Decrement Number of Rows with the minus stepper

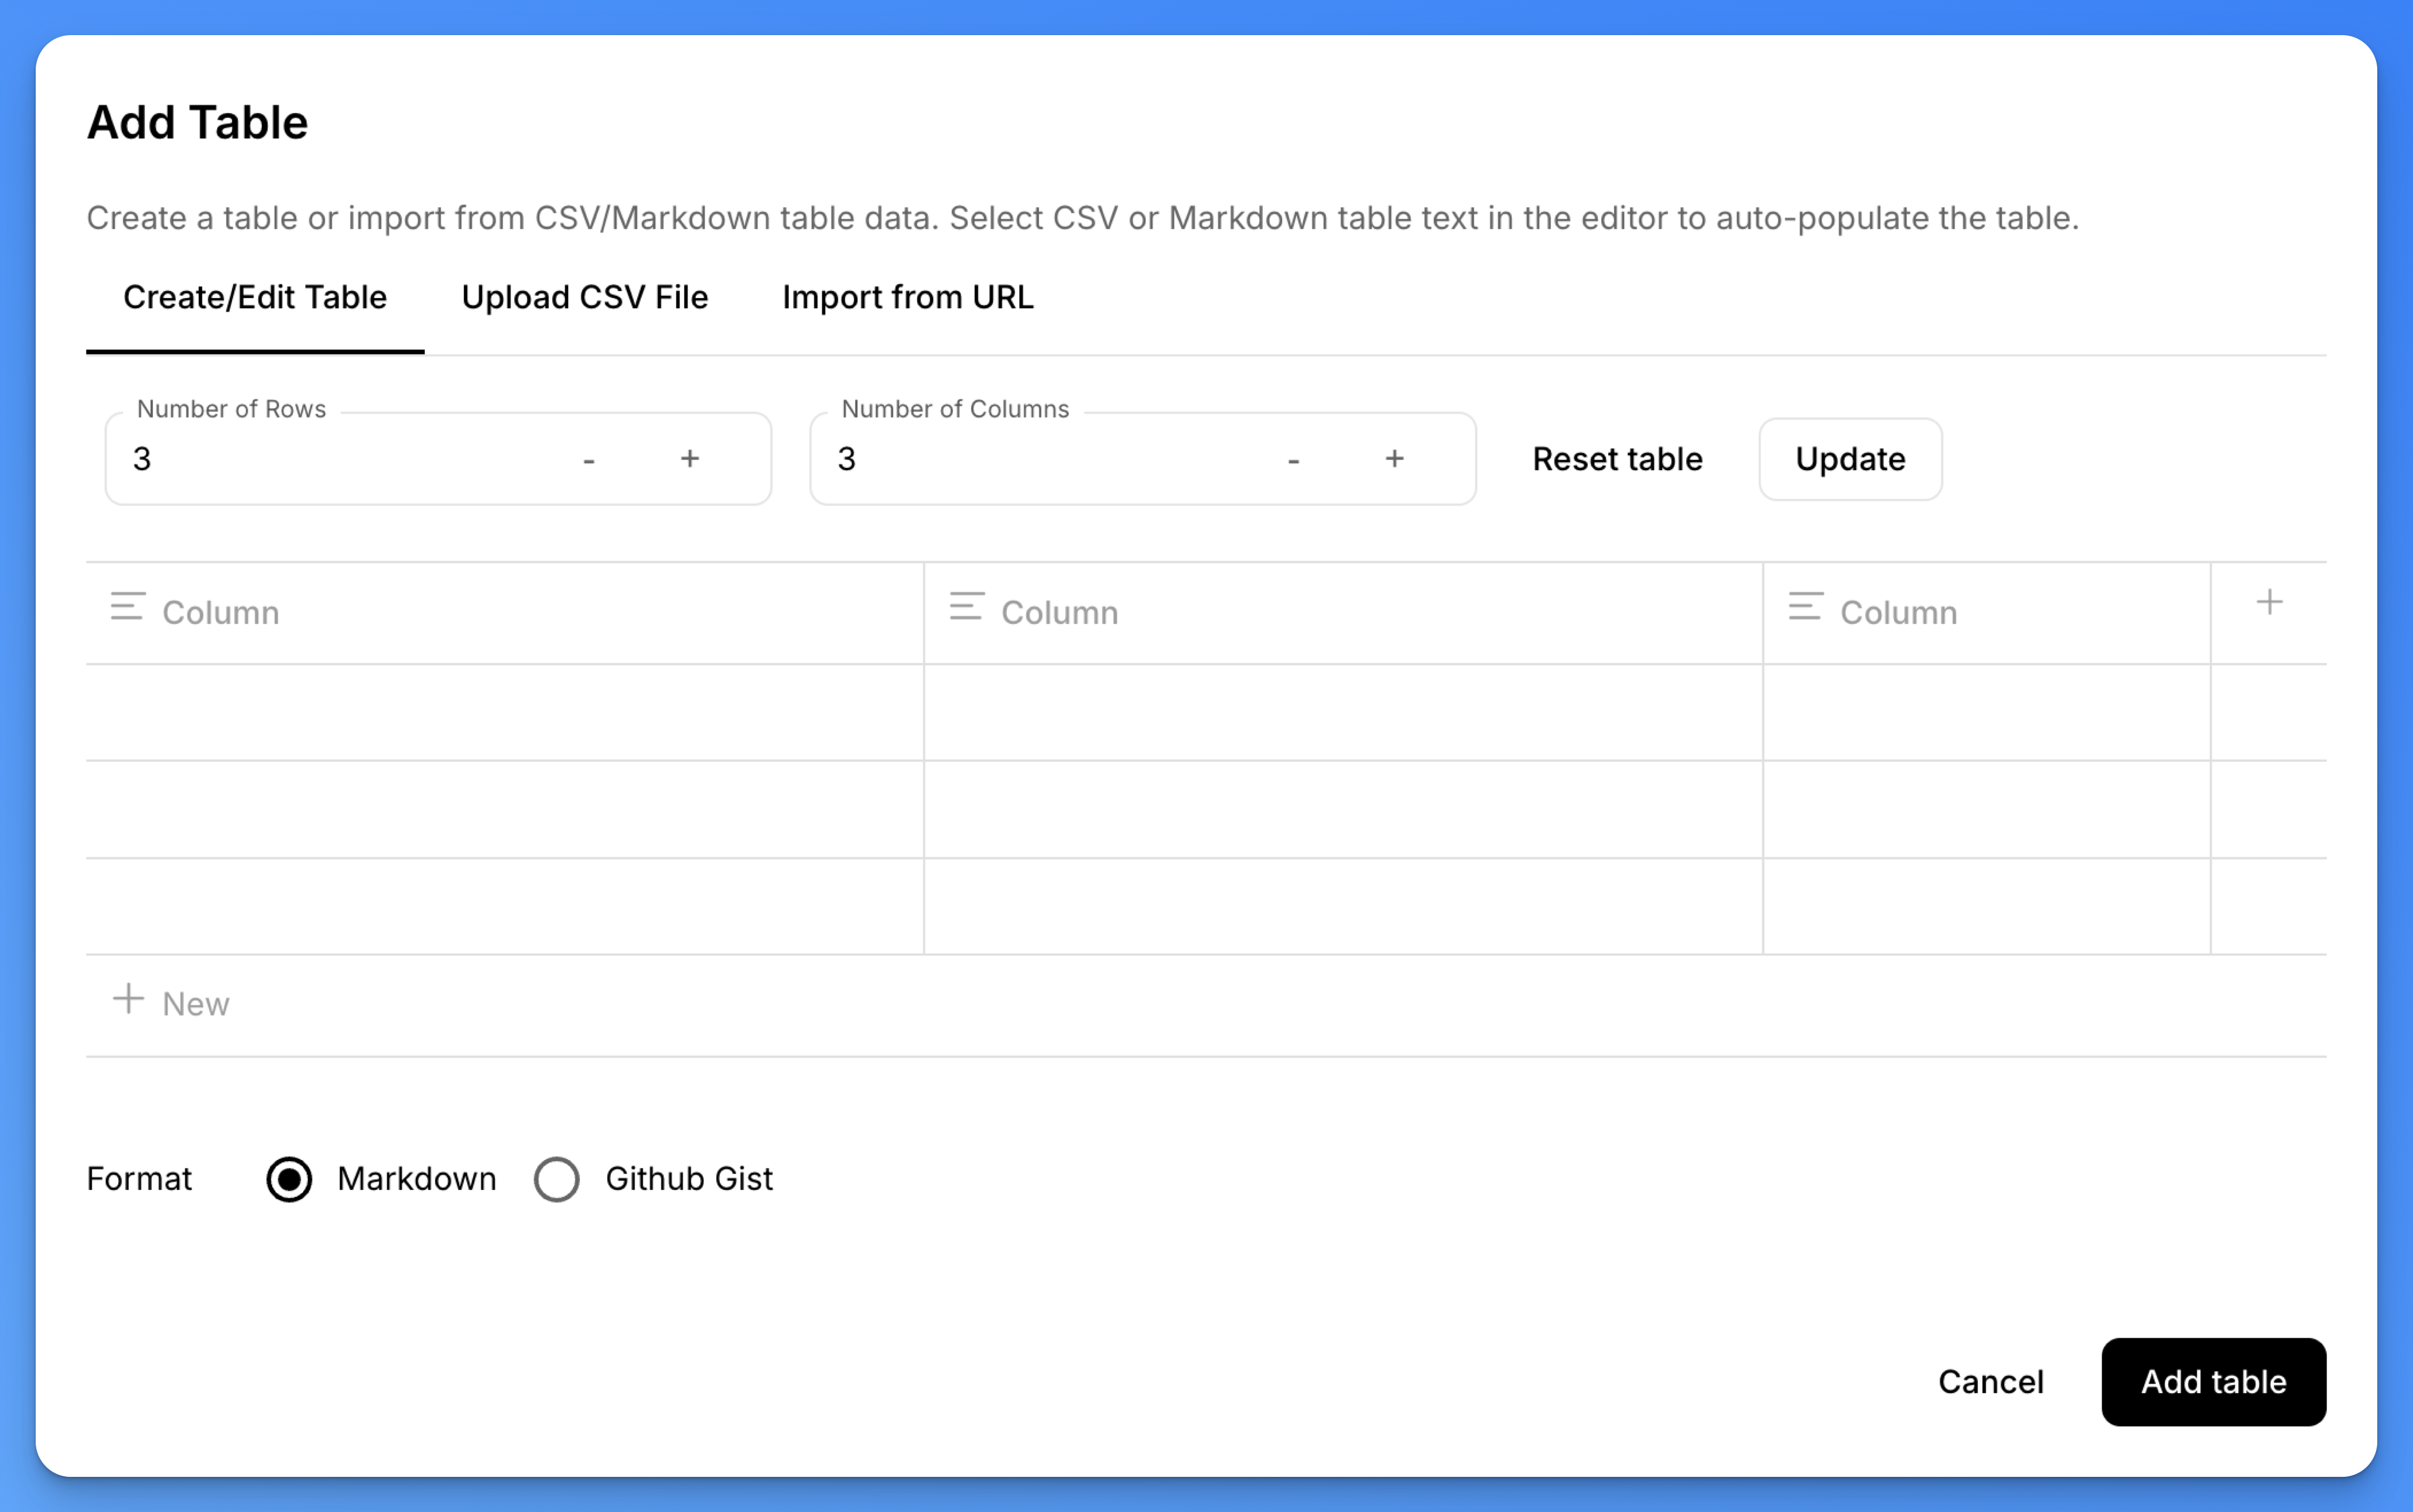click(590, 459)
